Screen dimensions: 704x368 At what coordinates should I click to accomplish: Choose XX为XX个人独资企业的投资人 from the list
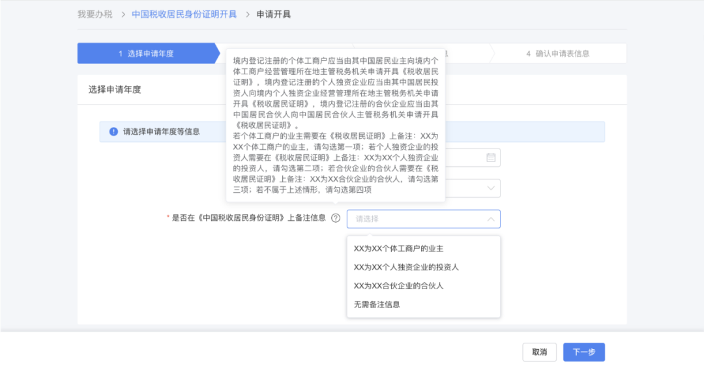(x=406, y=267)
